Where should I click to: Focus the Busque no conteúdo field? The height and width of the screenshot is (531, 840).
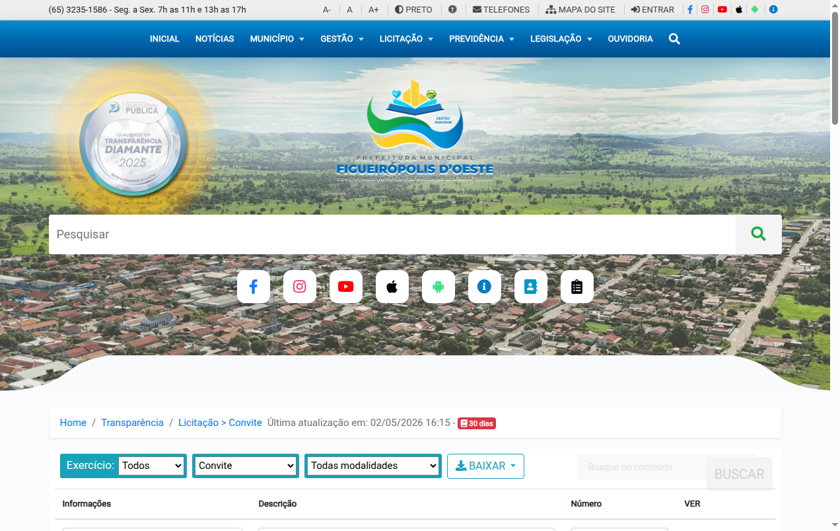[x=642, y=467]
